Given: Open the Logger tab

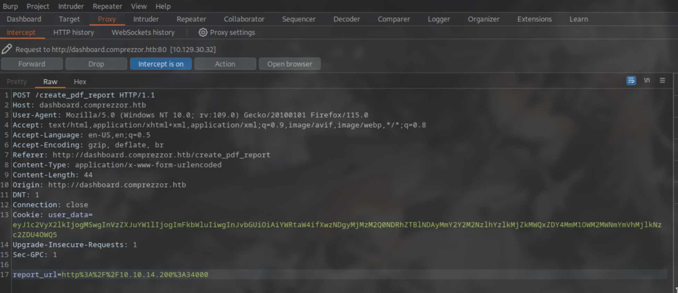Looking at the screenshot, I should (x=439, y=19).
